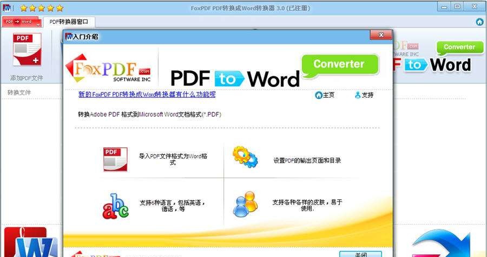Click the Add PDF file icon

[x=27, y=50]
